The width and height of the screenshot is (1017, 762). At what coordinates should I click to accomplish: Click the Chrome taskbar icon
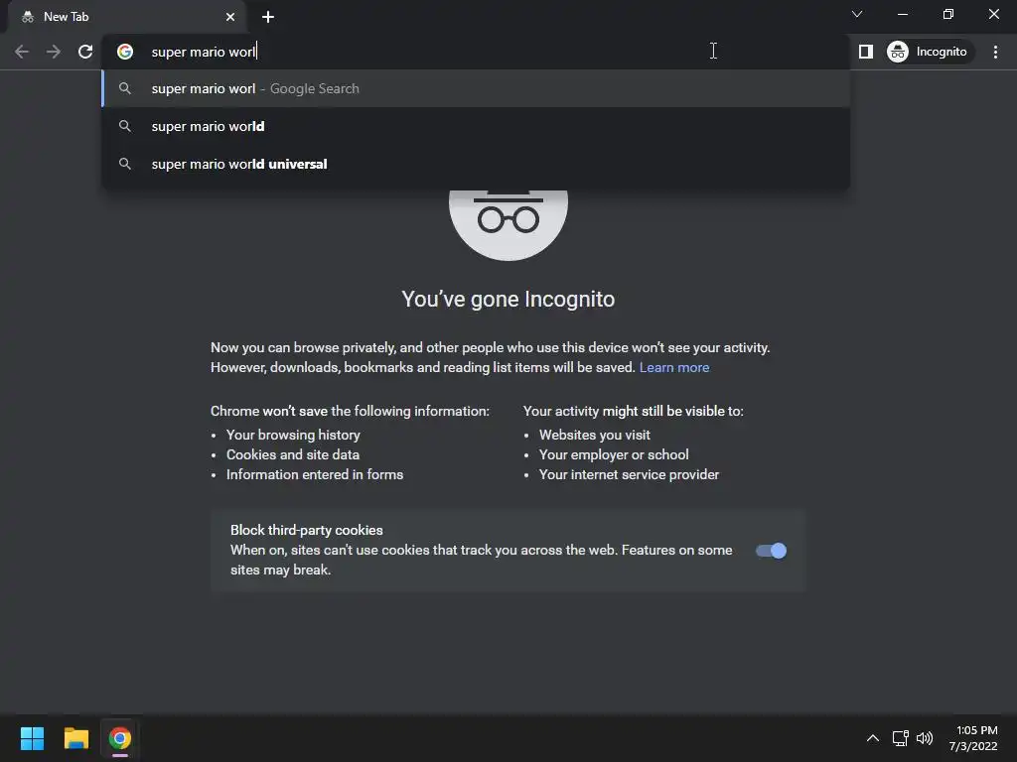point(120,738)
